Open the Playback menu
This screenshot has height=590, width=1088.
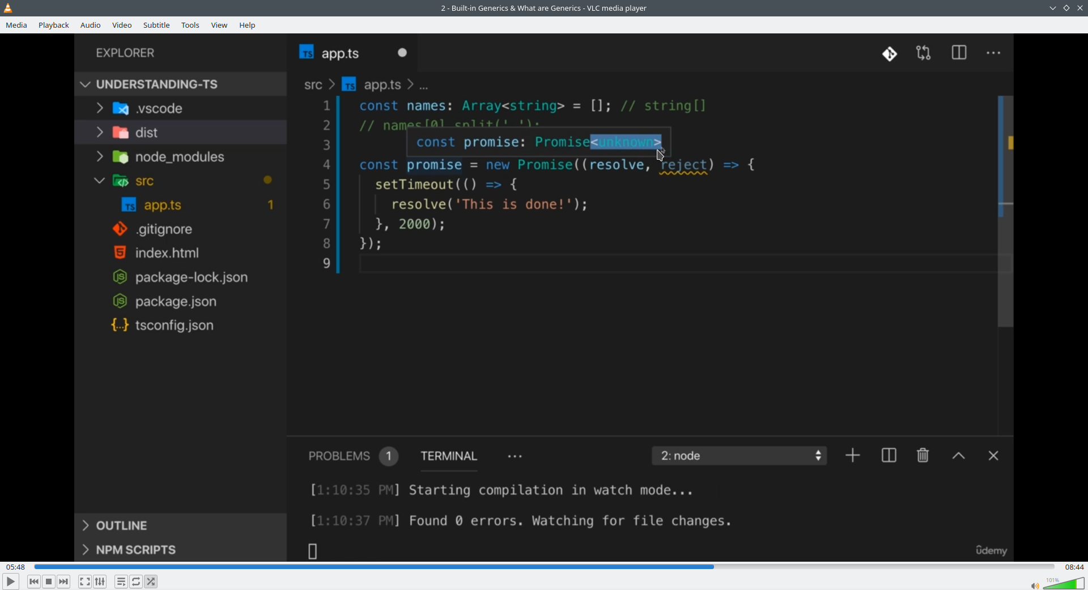point(54,25)
